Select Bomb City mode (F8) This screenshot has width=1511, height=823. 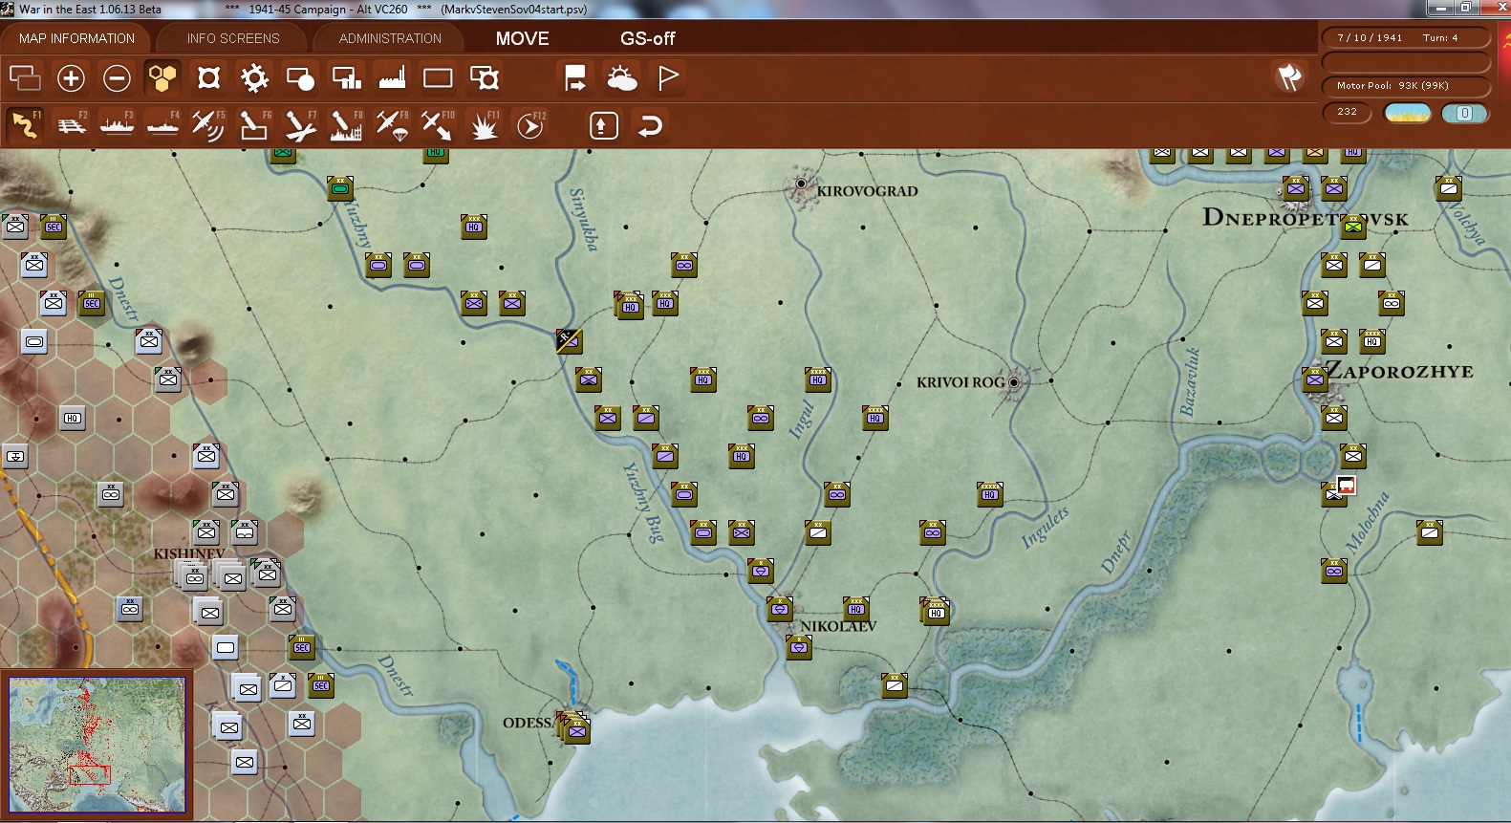[x=346, y=125]
